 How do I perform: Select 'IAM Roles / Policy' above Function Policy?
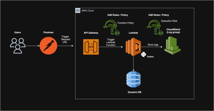118,15
